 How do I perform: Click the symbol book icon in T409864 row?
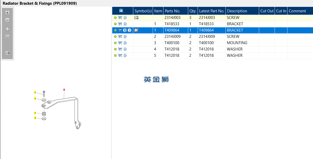[136, 30]
